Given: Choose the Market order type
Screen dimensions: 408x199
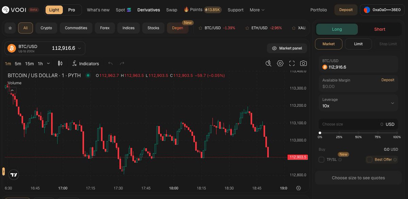Looking at the screenshot, I should click(328, 44).
